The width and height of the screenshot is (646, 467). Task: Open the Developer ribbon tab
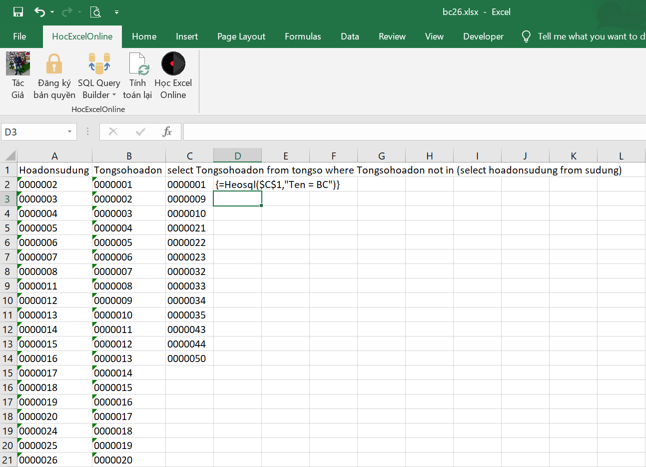point(483,36)
